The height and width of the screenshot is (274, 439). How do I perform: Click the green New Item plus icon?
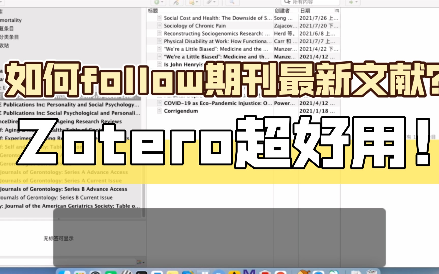(x=157, y=2)
